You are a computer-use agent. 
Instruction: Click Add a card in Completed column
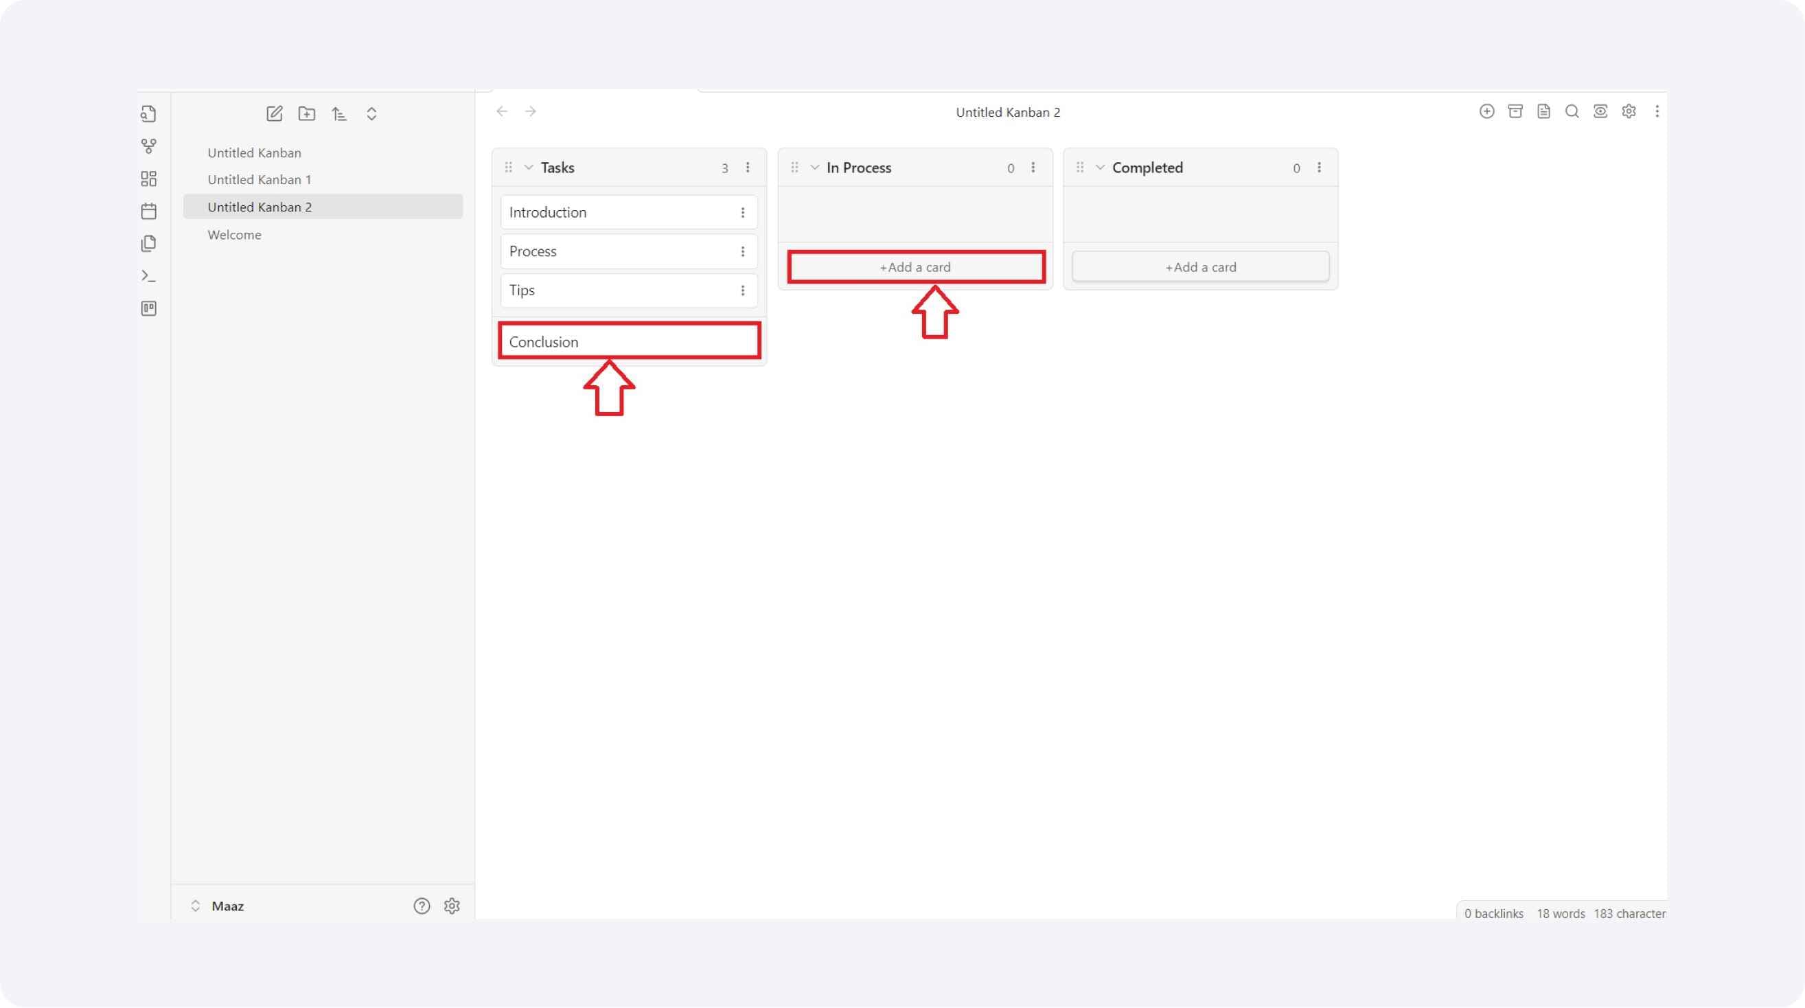[1200, 265]
